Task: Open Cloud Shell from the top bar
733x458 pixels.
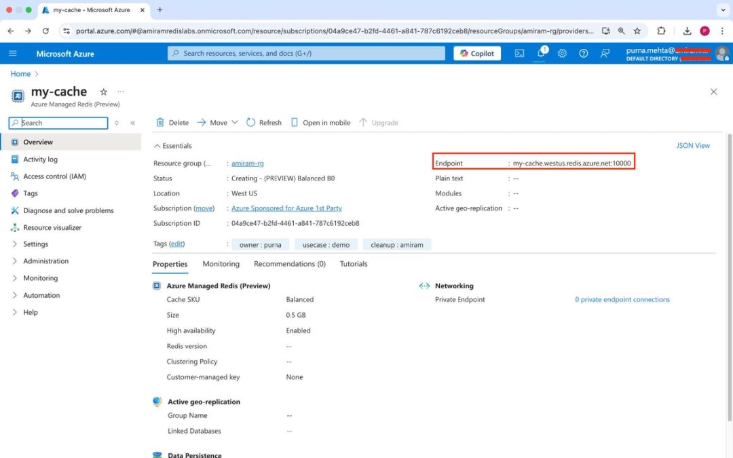Action: pyautogui.click(x=519, y=53)
